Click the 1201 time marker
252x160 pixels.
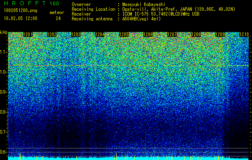[x=28, y=34]
